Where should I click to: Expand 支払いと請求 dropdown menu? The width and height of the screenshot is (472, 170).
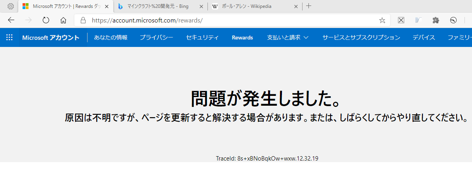click(x=288, y=37)
